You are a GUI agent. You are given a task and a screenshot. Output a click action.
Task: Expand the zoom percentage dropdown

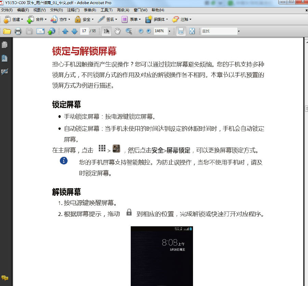(169, 31)
